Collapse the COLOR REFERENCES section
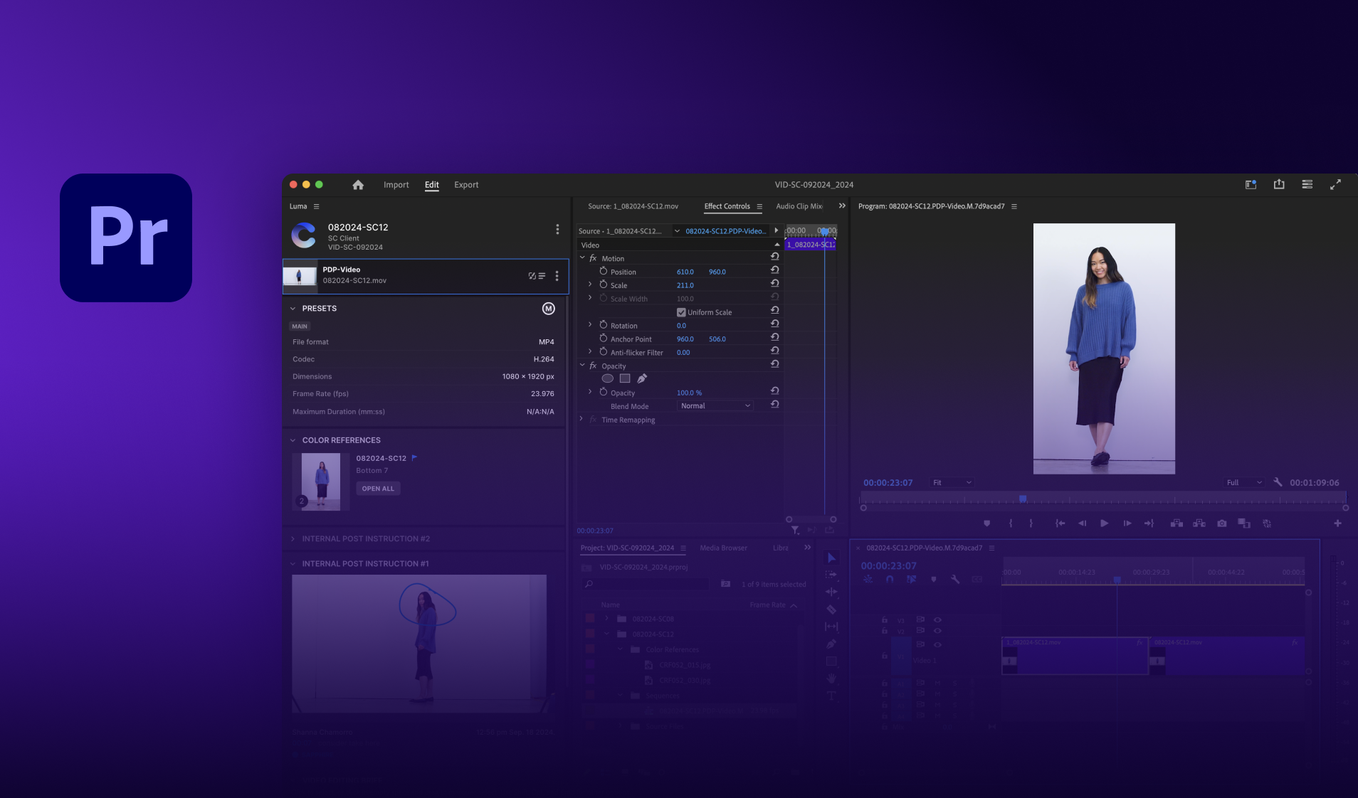 tap(293, 440)
